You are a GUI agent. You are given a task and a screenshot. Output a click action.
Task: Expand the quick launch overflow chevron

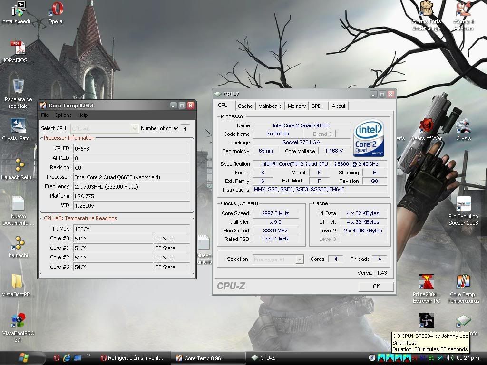pyautogui.click(x=89, y=355)
